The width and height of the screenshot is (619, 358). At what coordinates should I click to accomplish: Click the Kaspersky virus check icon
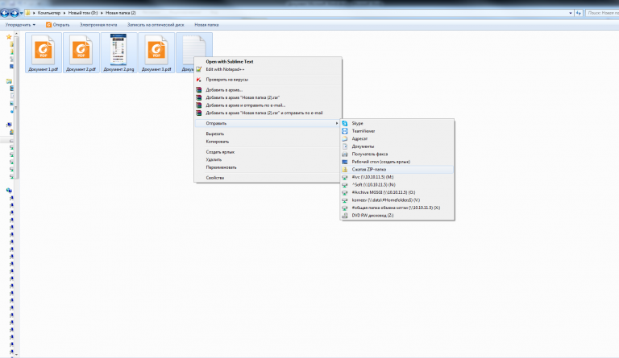coord(199,80)
